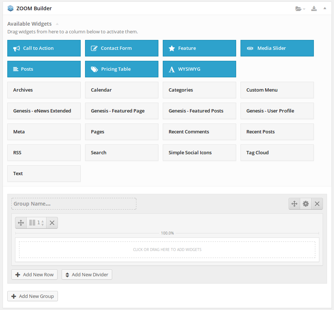Open the load layout folder icon
Image resolution: width=334 pixels, height=310 pixels.
coord(300,9)
